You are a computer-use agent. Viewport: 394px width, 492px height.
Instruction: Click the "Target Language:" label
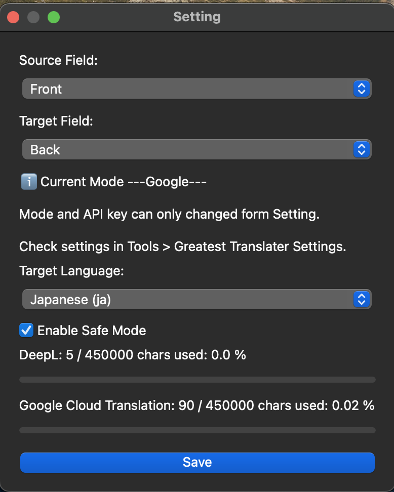[71, 271]
